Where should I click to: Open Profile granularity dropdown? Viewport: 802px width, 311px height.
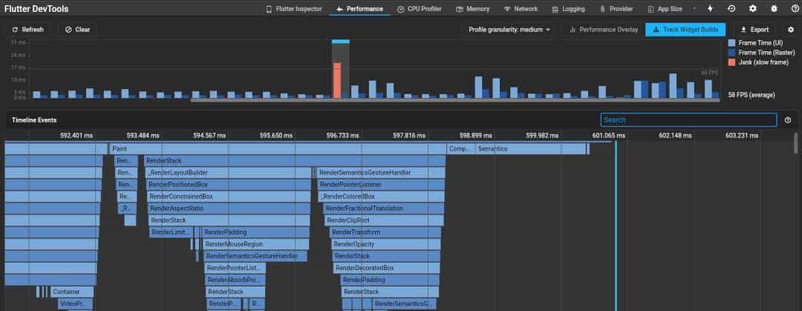coord(509,30)
